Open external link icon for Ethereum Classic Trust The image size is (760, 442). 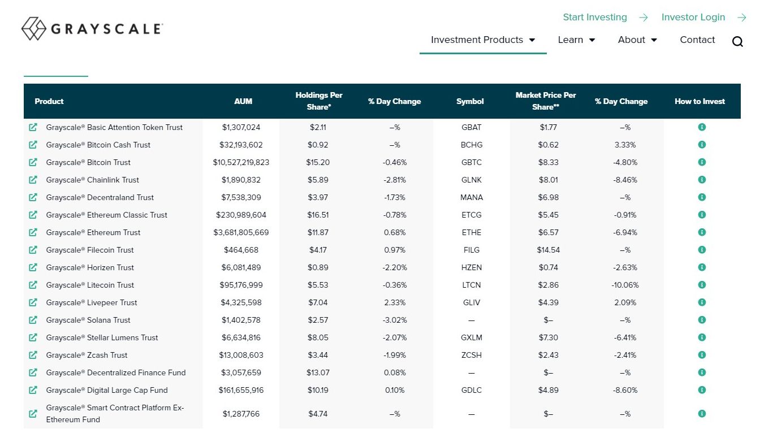pyautogui.click(x=33, y=215)
